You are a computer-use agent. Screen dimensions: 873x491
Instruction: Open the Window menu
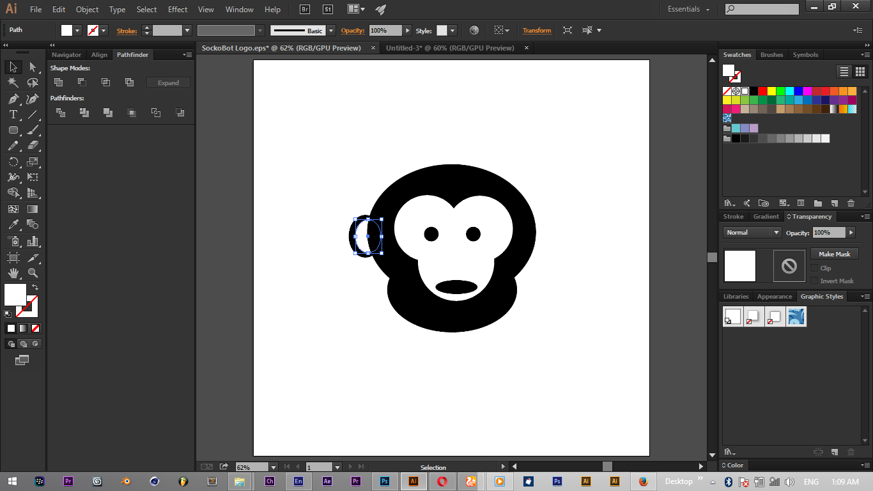tap(240, 10)
